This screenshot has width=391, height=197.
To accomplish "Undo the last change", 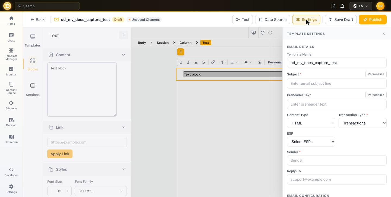I will 263,33.
